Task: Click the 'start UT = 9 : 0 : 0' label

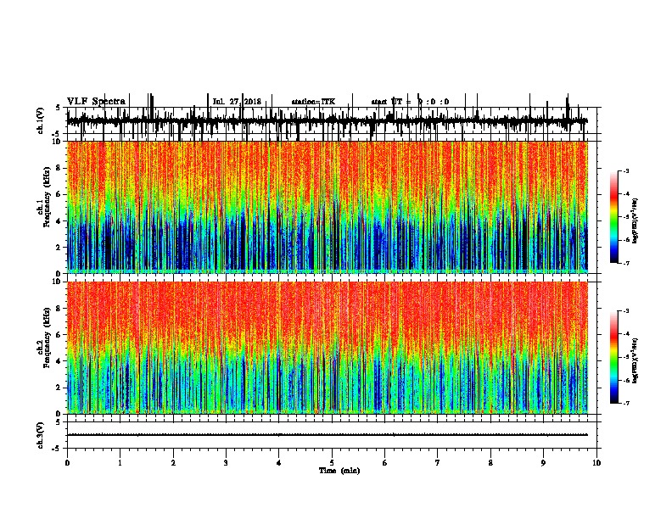Action: [410, 102]
